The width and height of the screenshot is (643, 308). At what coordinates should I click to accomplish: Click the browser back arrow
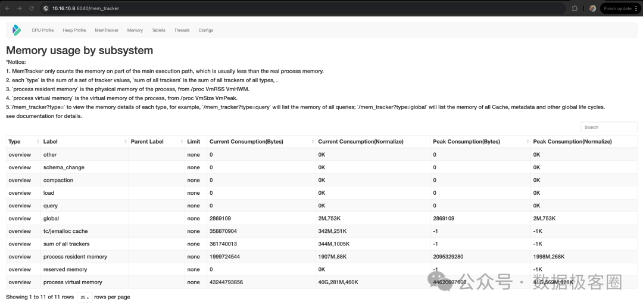[x=8, y=8]
